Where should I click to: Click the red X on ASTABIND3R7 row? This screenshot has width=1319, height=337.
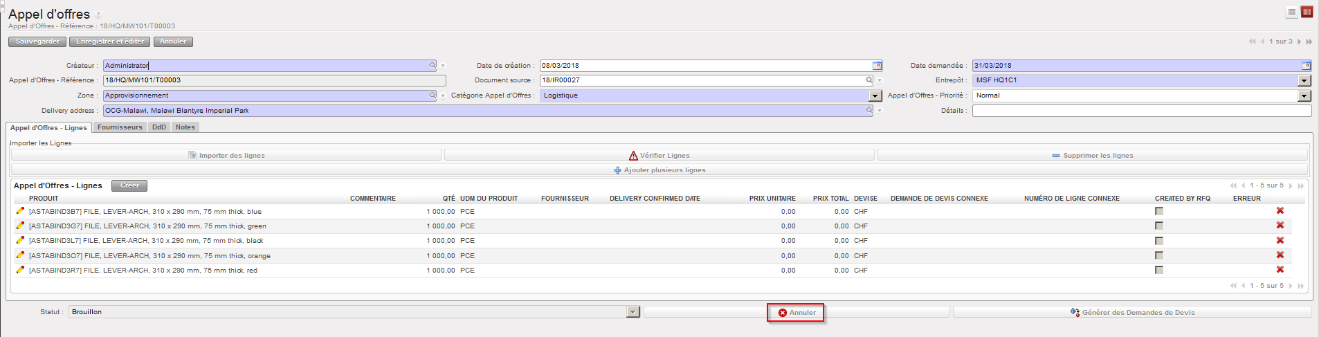pos(1280,270)
